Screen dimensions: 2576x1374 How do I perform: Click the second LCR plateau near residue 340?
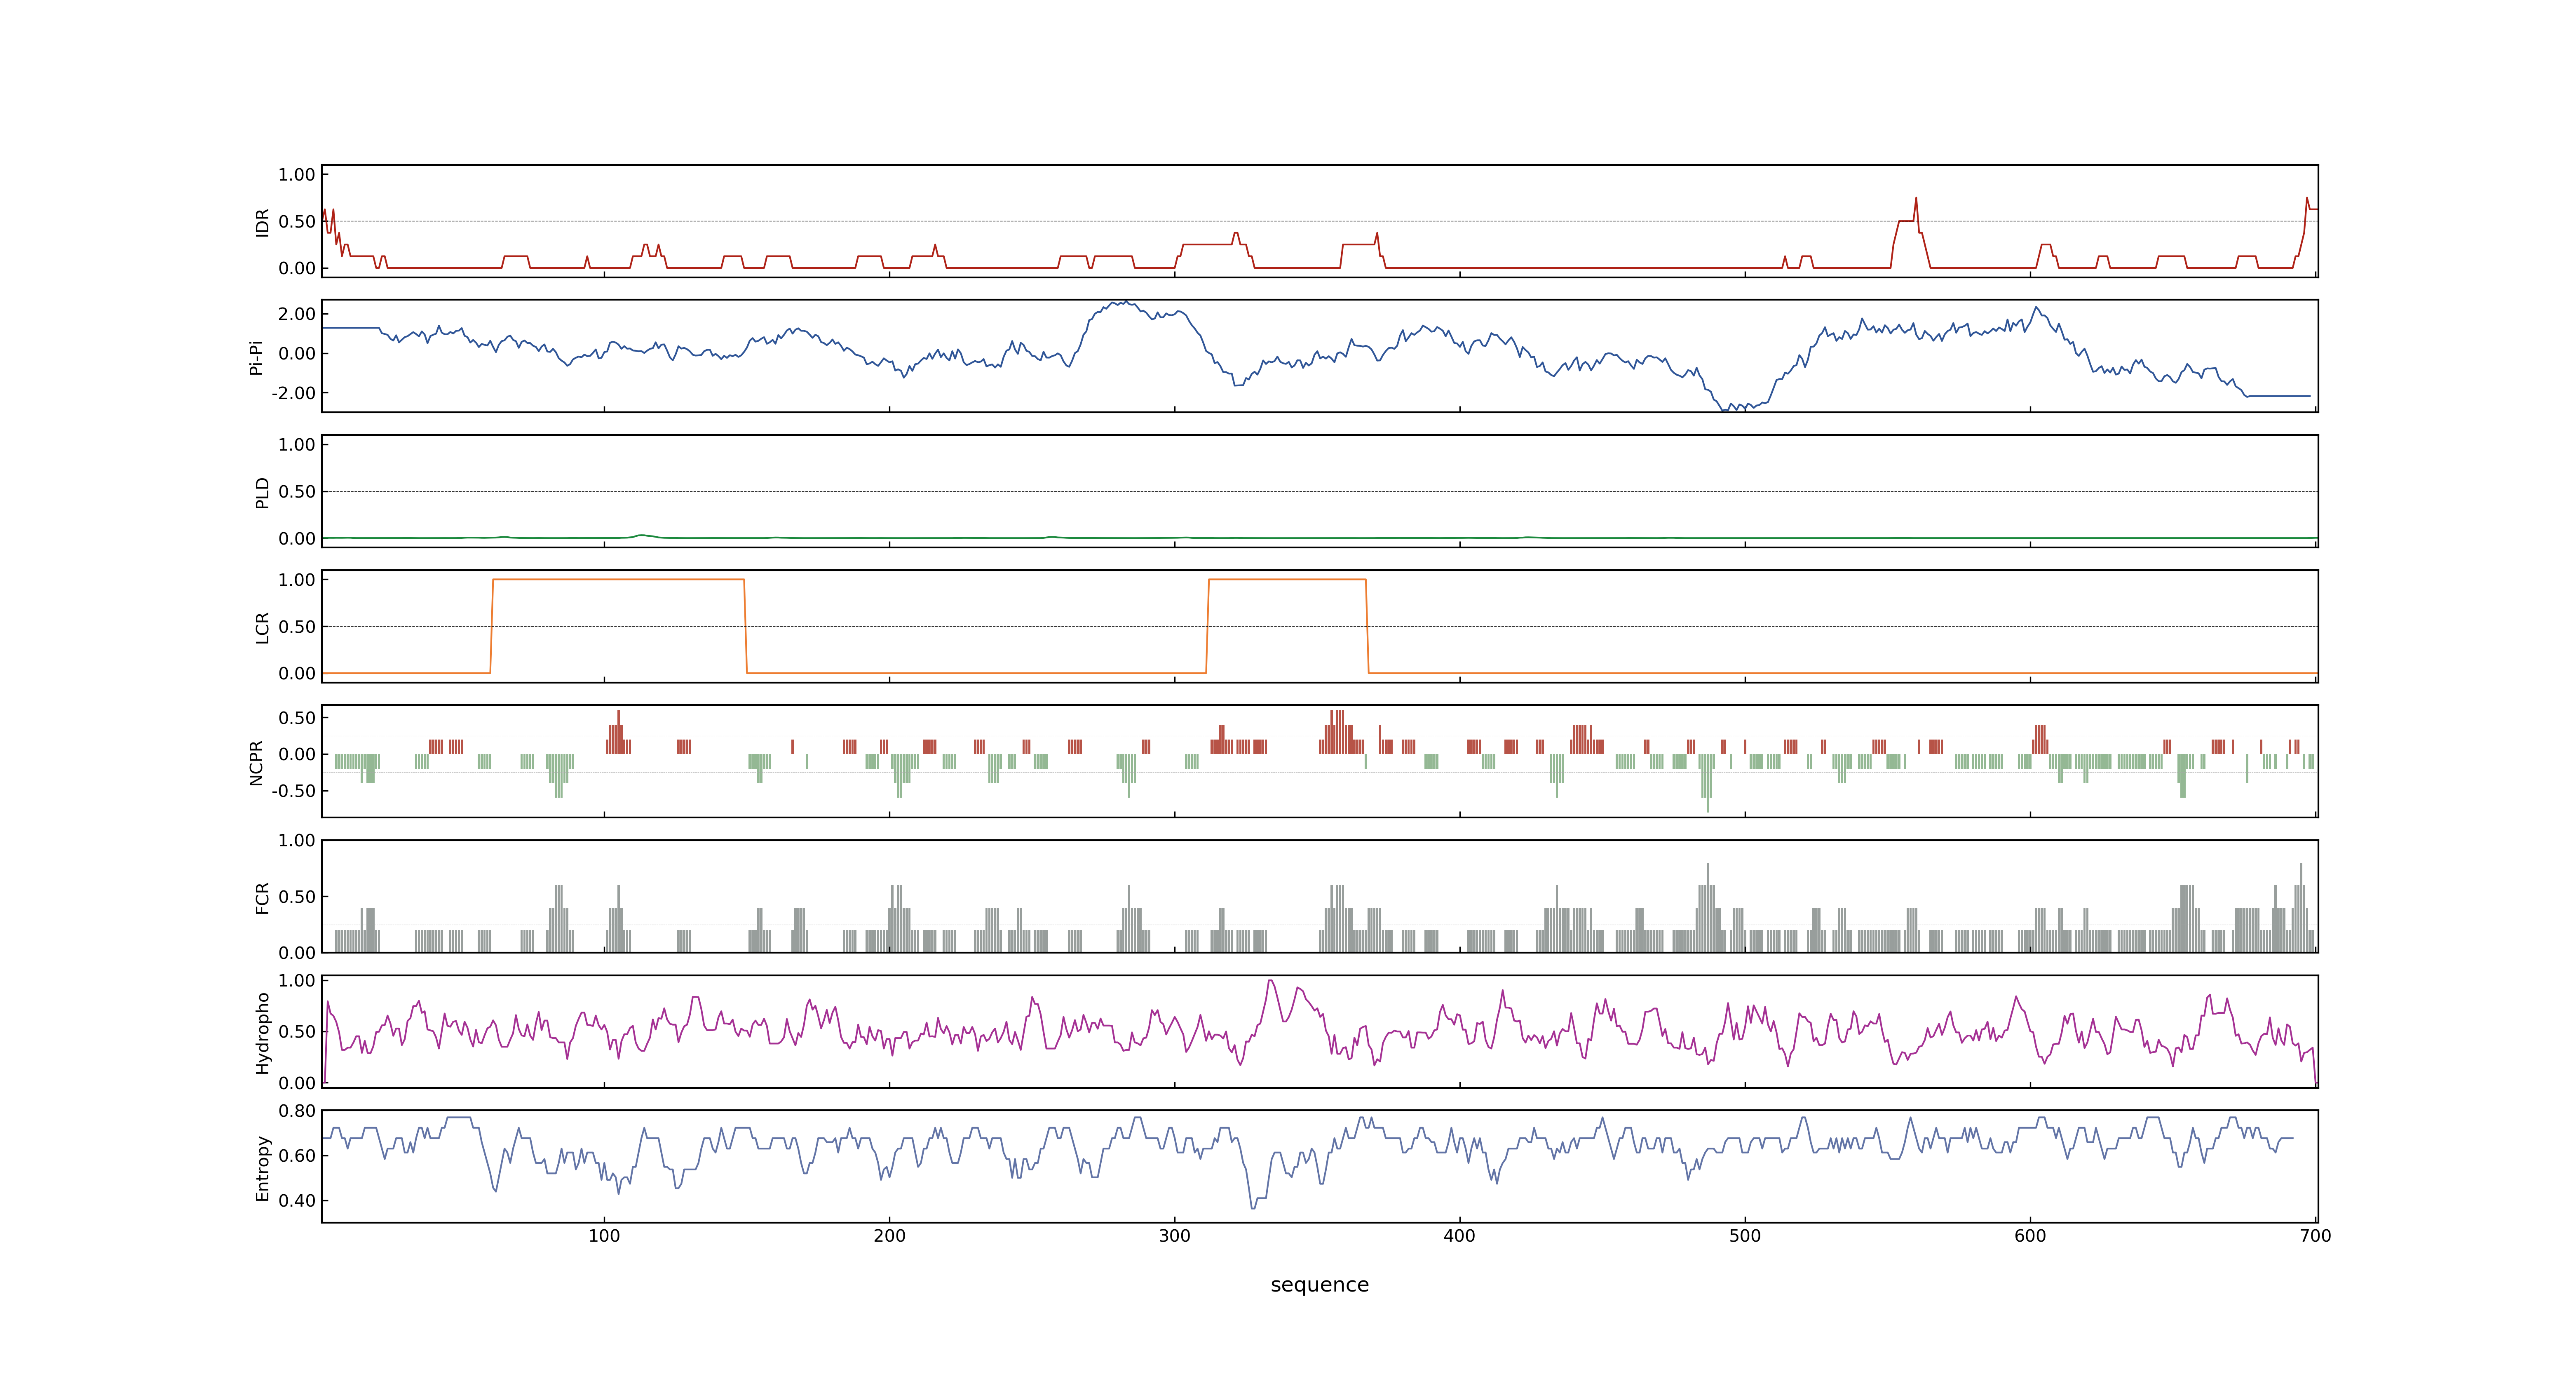(1287, 579)
